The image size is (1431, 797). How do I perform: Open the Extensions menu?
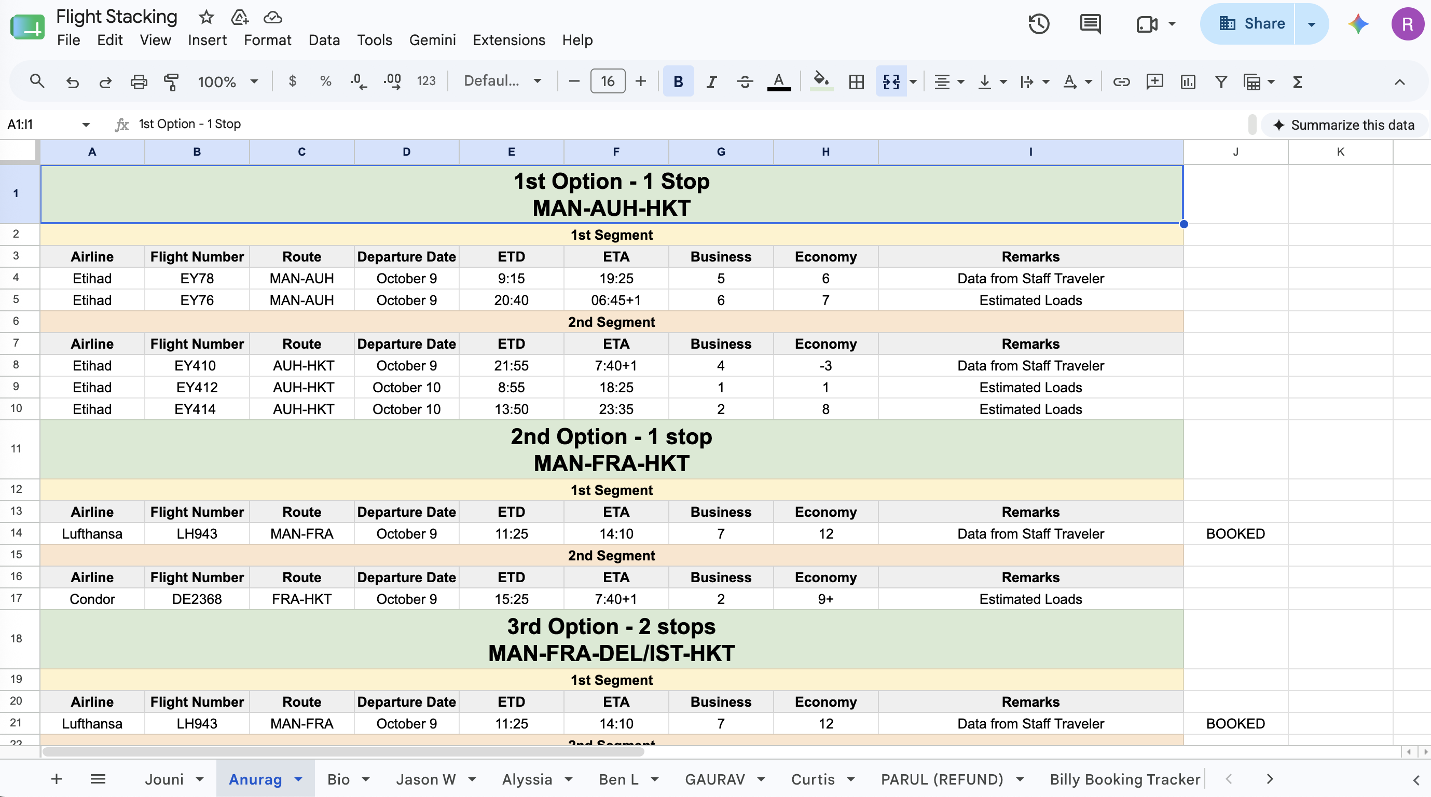509,40
